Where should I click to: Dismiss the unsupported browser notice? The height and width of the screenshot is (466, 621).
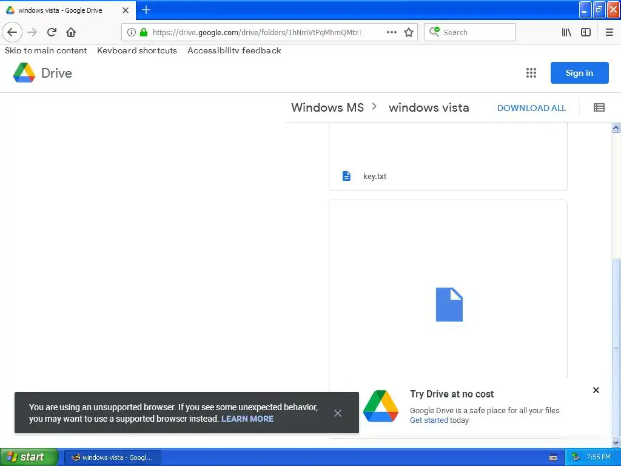click(x=337, y=413)
